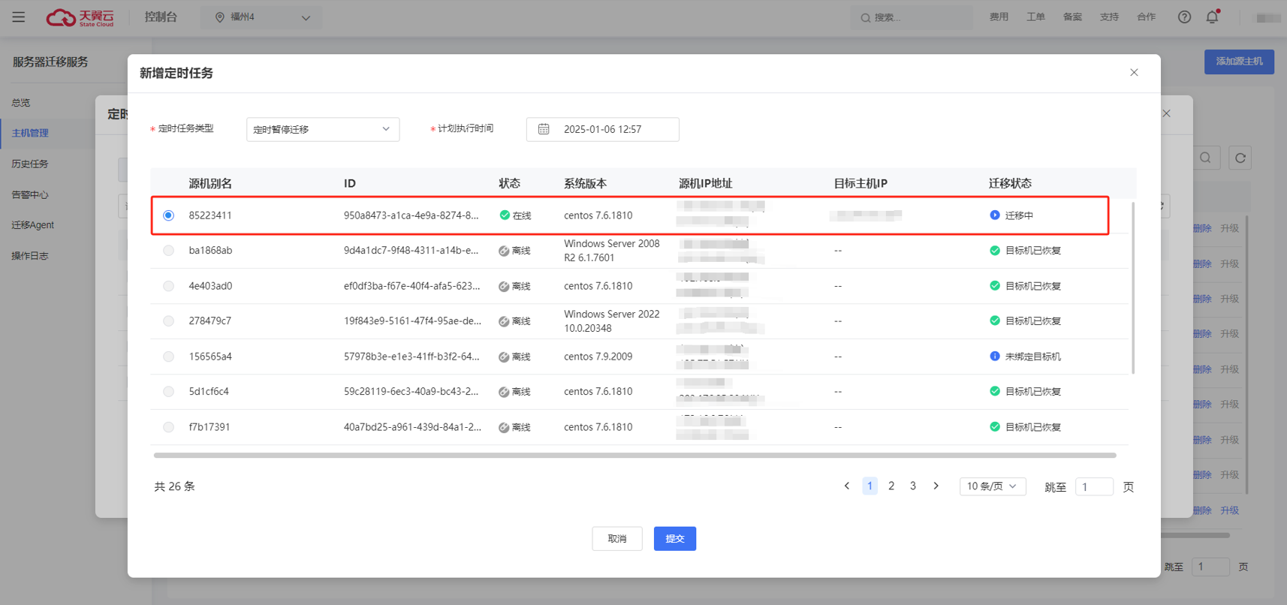Open 历史任务 in the sidebar
The width and height of the screenshot is (1287, 605).
tap(30, 164)
